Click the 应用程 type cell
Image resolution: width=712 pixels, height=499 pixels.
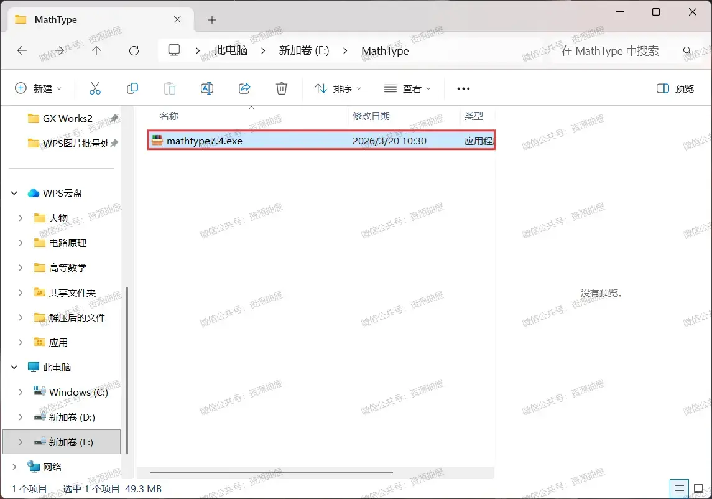click(x=478, y=141)
